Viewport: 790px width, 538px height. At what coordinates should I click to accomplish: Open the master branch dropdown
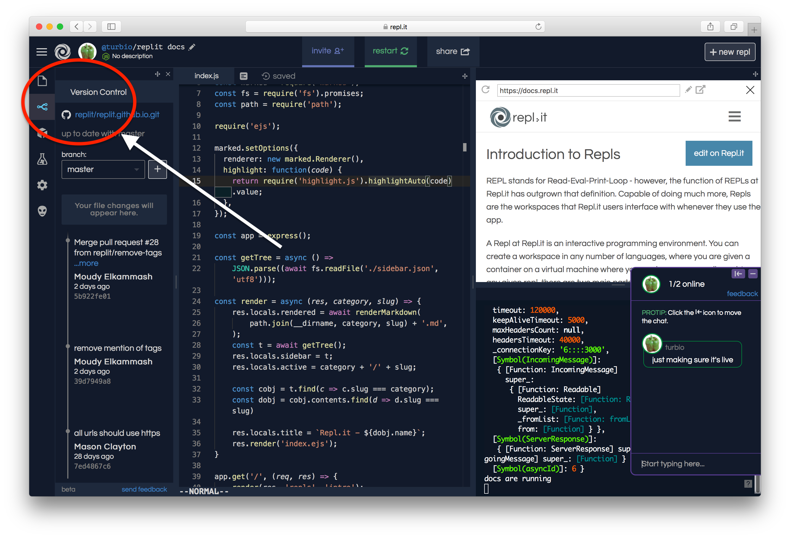tap(103, 169)
